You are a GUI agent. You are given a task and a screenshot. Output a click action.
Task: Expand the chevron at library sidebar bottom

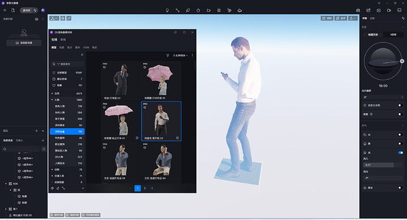click(x=83, y=188)
